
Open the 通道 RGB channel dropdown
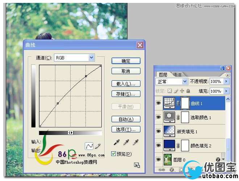tap(92, 58)
